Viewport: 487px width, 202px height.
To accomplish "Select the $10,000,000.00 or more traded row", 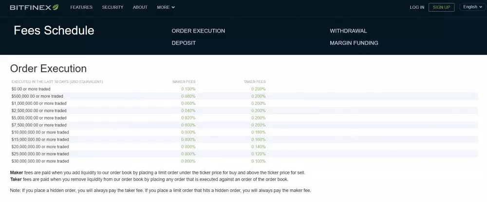I will pos(40,133).
